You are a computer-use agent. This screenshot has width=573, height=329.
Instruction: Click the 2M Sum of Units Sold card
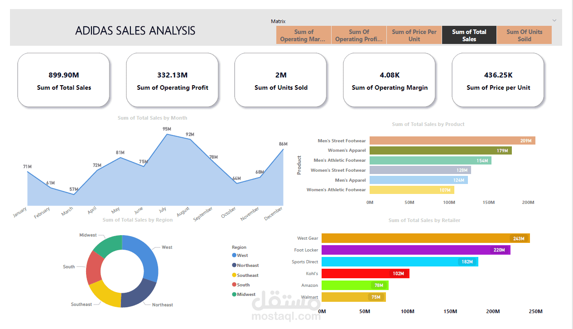(281, 80)
